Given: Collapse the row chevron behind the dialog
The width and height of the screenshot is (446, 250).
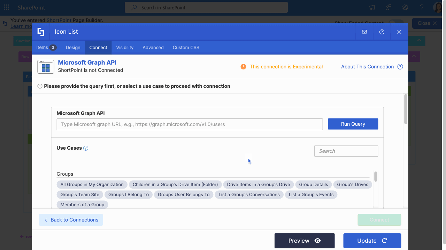Looking at the screenshot, I should [x=414, y=56].
